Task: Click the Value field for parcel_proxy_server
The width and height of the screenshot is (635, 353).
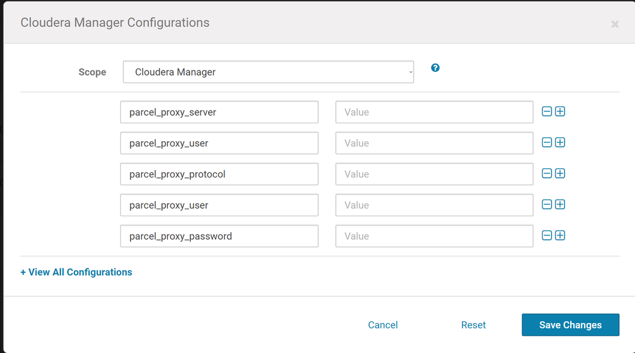Action: coord(434,112)
